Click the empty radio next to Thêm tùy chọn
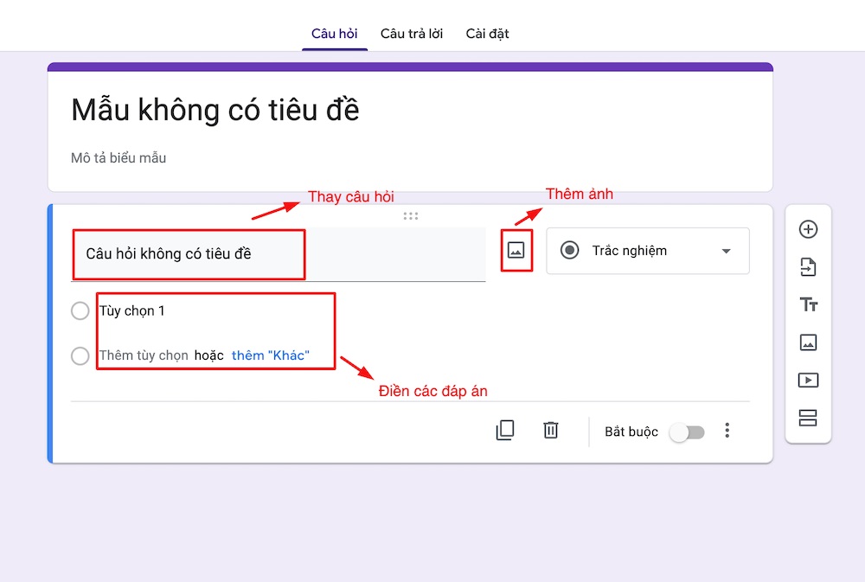This screenshot has height=582, width=865. (80, 355)
